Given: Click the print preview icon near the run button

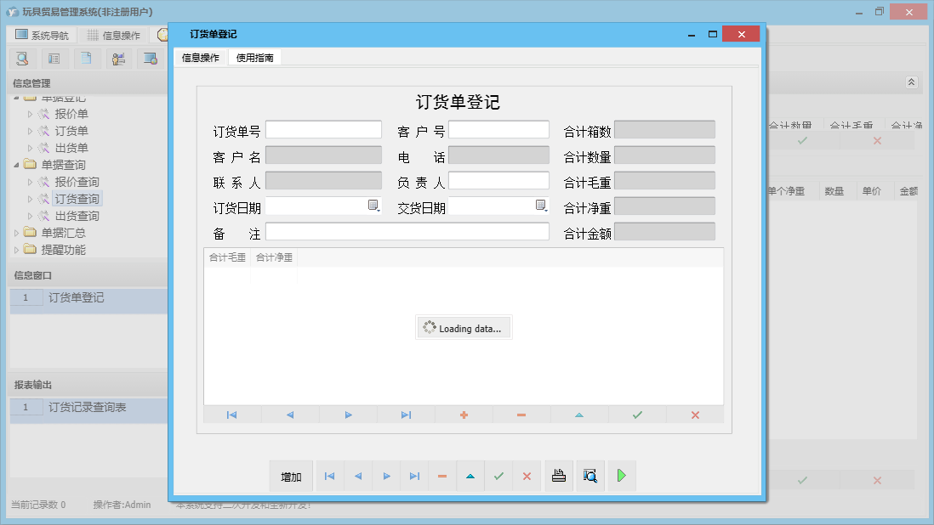Looking at the screenshot, I should pos(589,476).
